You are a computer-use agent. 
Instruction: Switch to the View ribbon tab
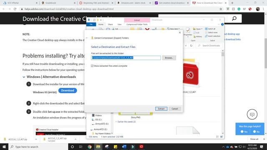(120, 25)
